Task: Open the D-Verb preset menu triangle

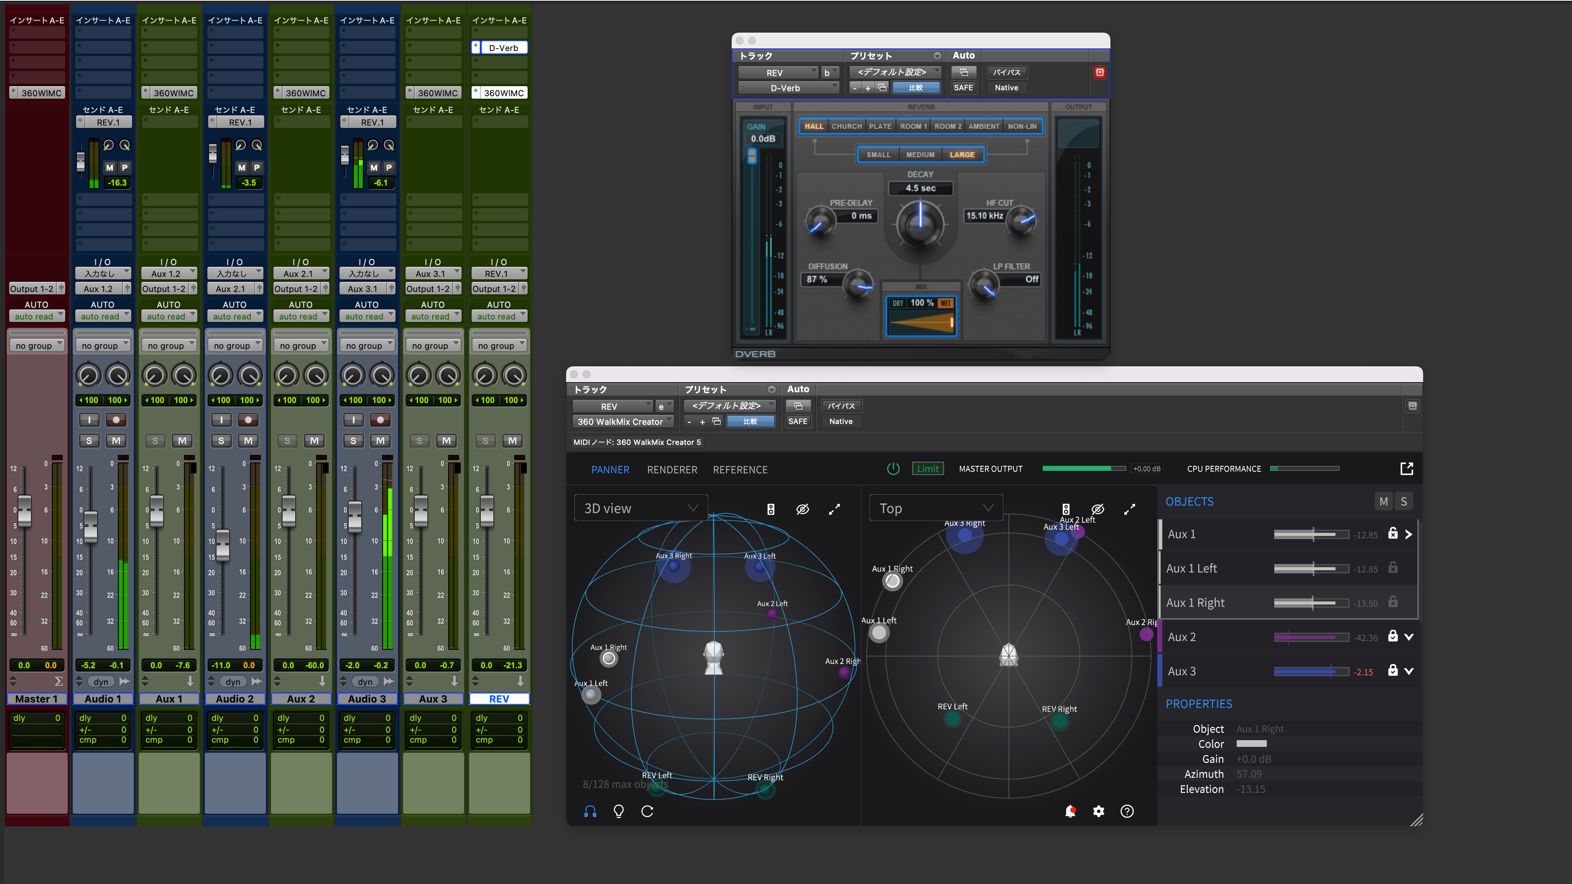Action: coord(937,56)
